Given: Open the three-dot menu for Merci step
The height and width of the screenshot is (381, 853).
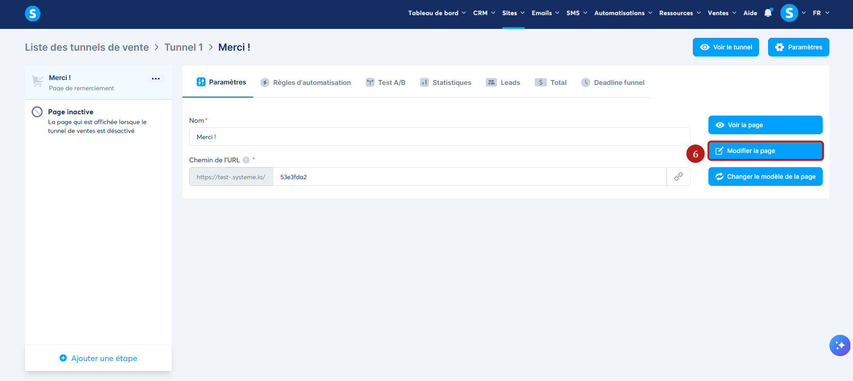Looking at the screenshot, I should point(156,79).
